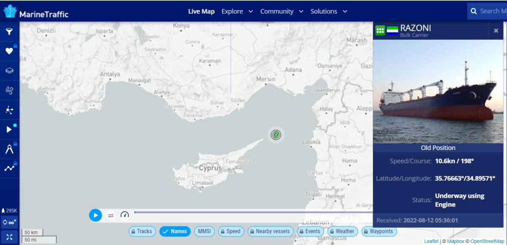This screenshot has height=245, width=507.
Task: Enable the MMSI label chip
Action: pyautogui.click(x=204, y=231)
